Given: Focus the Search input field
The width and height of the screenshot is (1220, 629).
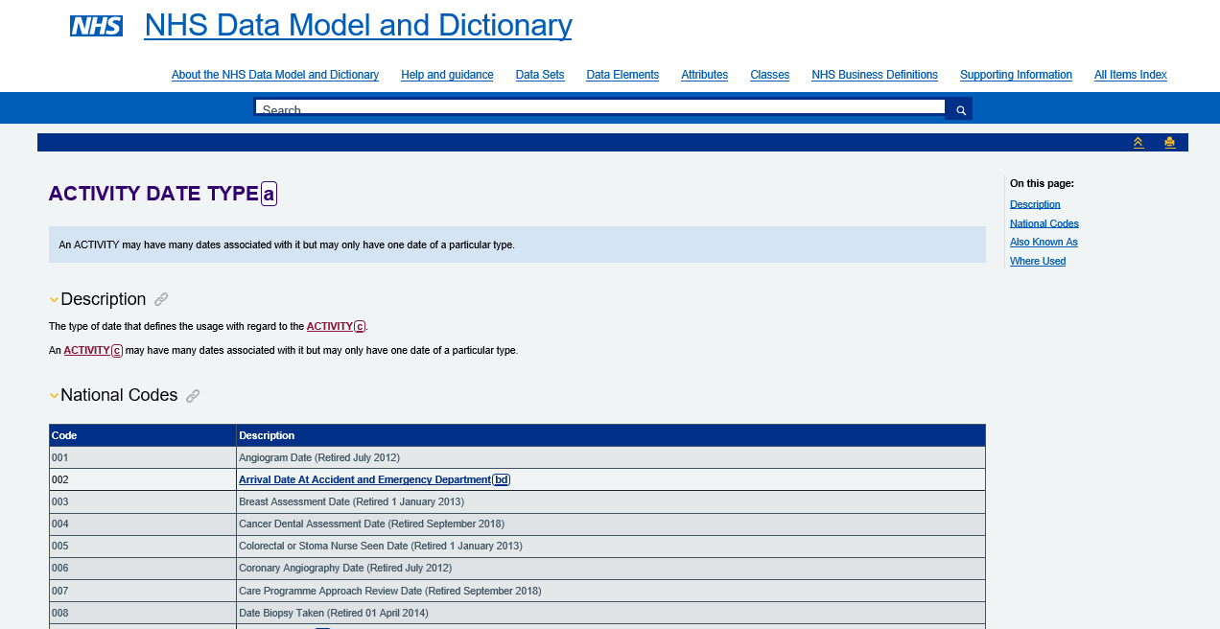Looking at the screenshot, I should tap(600, 106).
